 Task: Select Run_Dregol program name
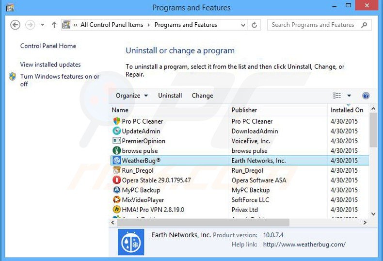click(x=138, y=170)
